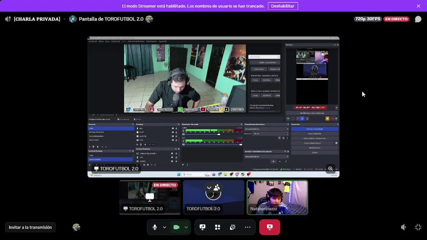Mute your microphone in the call bar
The height and width of the screenshot is (240, 427).
point(154,227)
